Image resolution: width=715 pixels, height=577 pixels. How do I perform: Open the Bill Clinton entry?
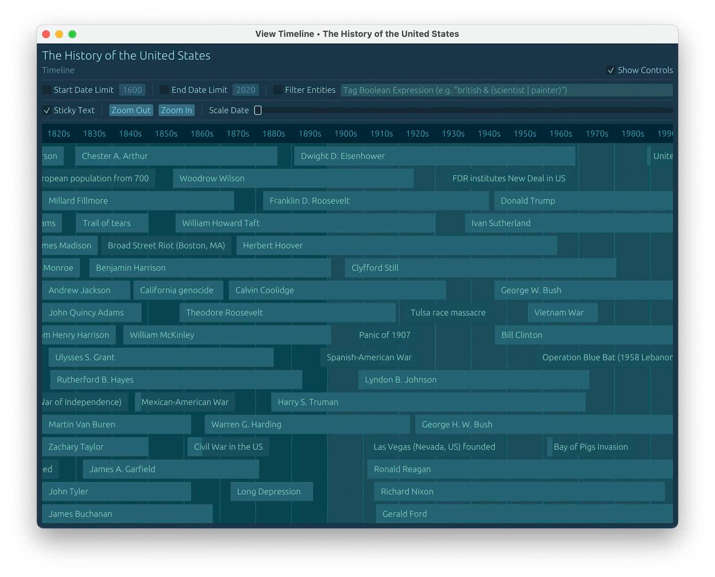click(x=584, y=335)
